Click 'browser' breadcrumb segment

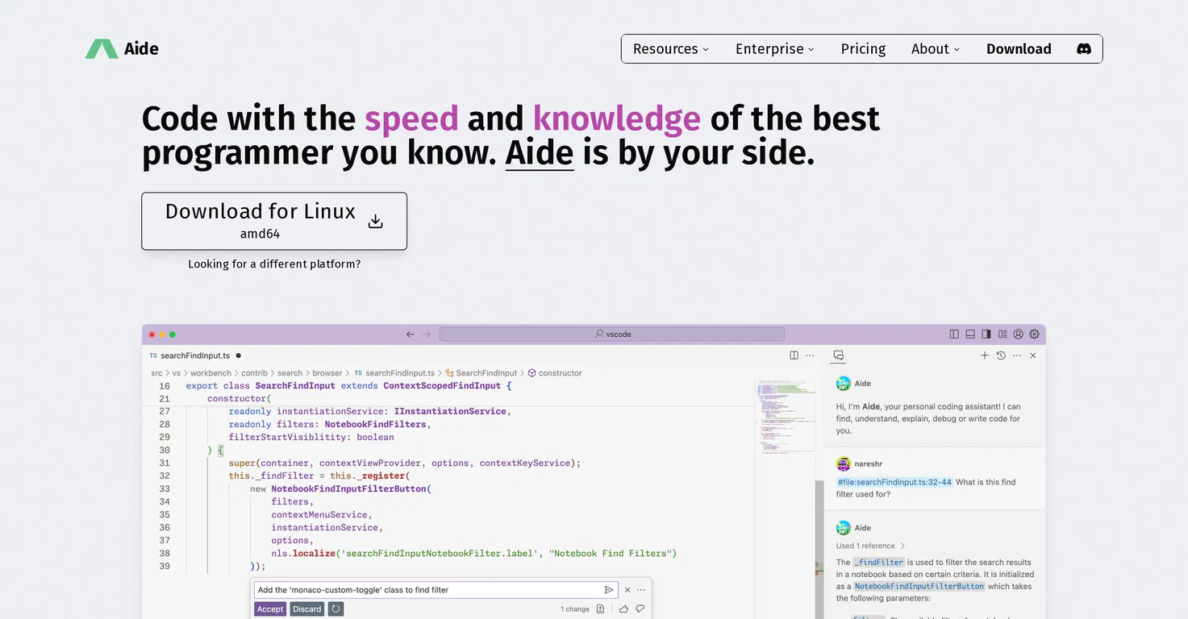pyautogui.click(x=327, y=373)
